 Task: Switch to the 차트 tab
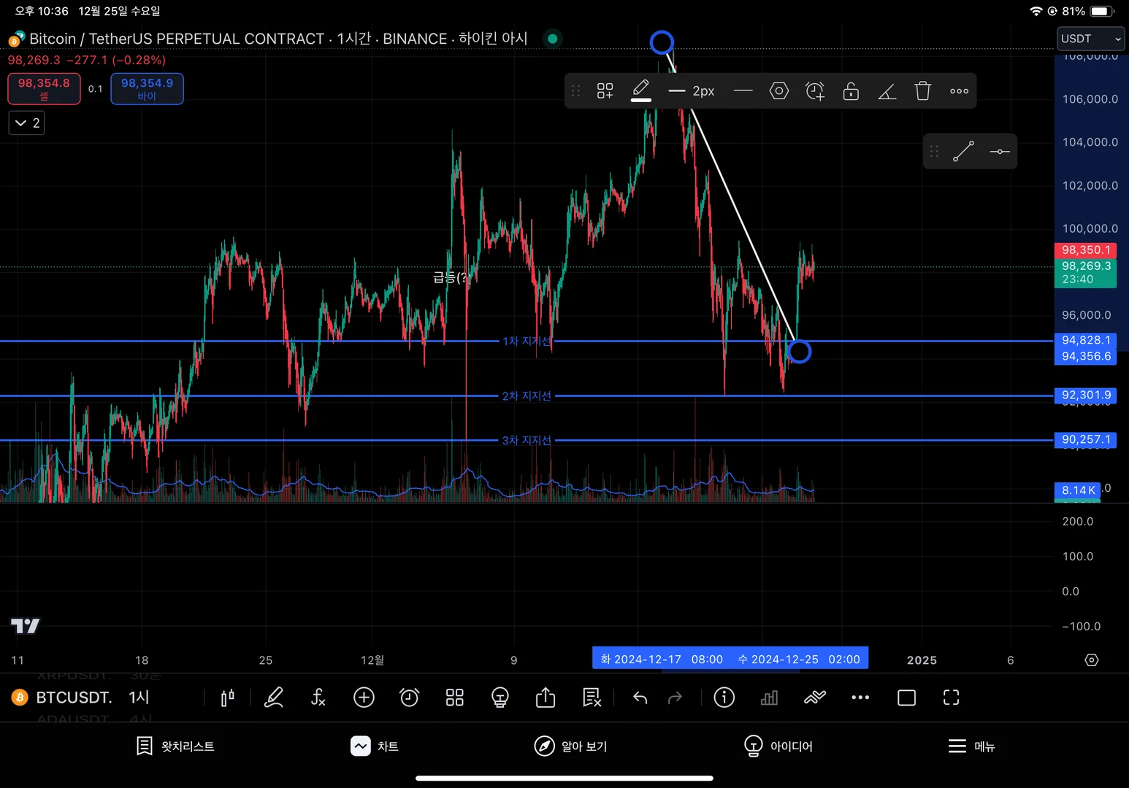pyautogui.click(x=375, y=746)
